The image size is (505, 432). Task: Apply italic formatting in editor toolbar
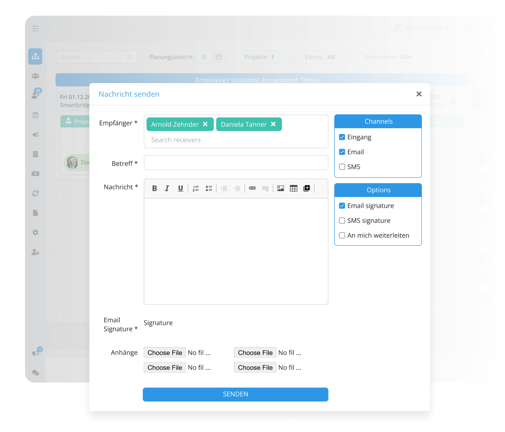pyautogui.click(x=167, y=189)
